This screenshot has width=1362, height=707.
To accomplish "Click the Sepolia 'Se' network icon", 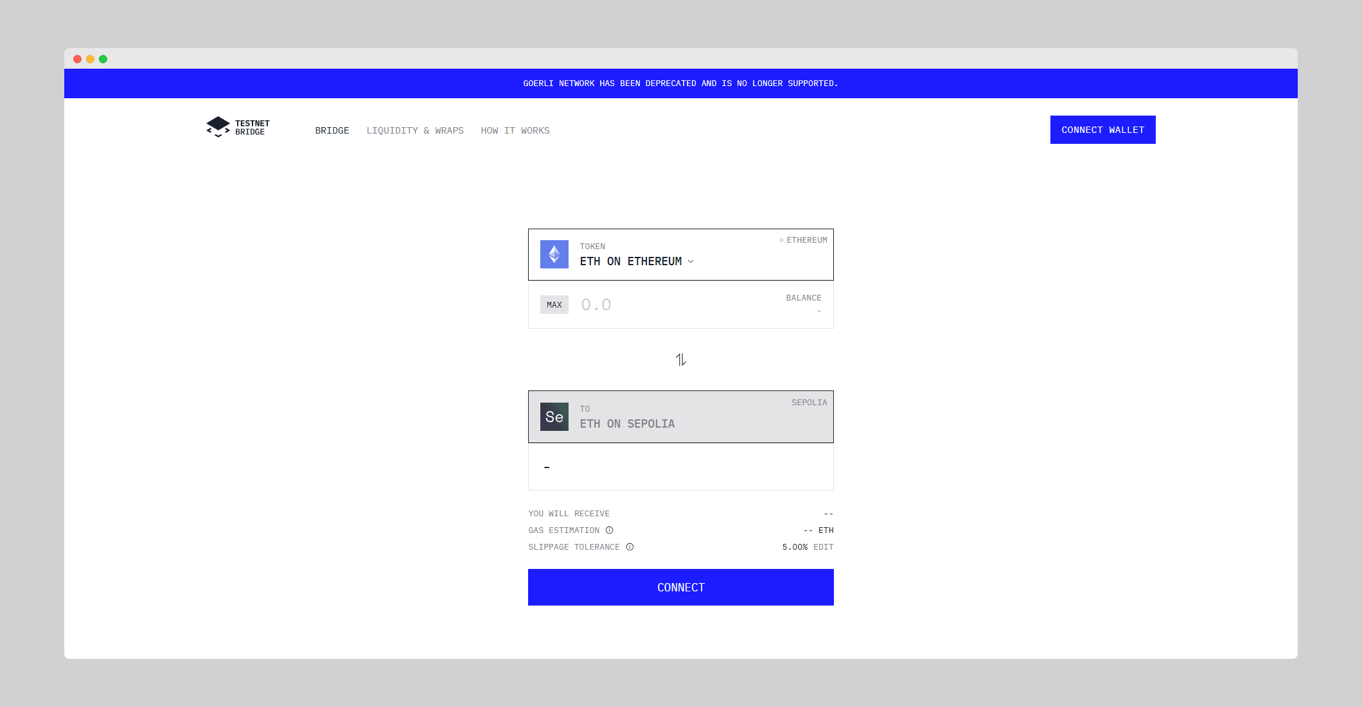I will click(x=554, y=417).
